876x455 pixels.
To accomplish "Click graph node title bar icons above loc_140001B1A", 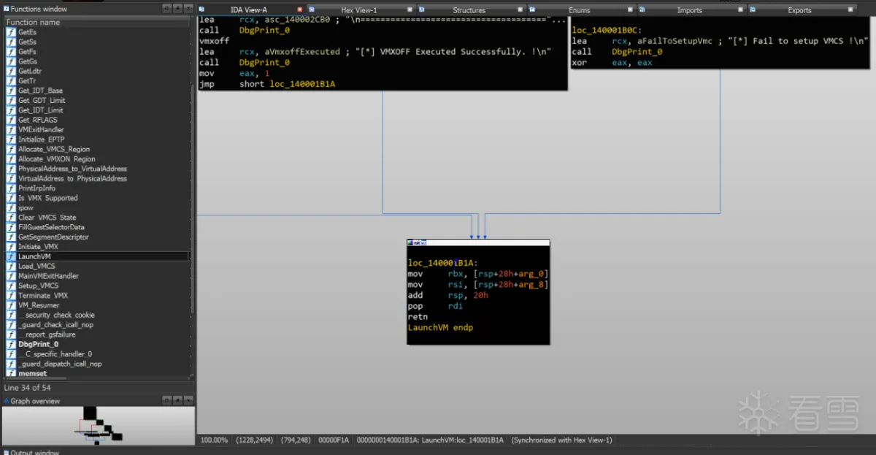I will [x=417, y=242].
